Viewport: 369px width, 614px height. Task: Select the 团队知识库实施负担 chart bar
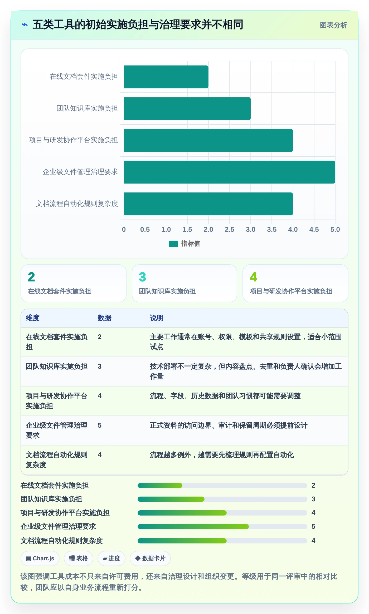pyautogui.click(x=187, y=109)
